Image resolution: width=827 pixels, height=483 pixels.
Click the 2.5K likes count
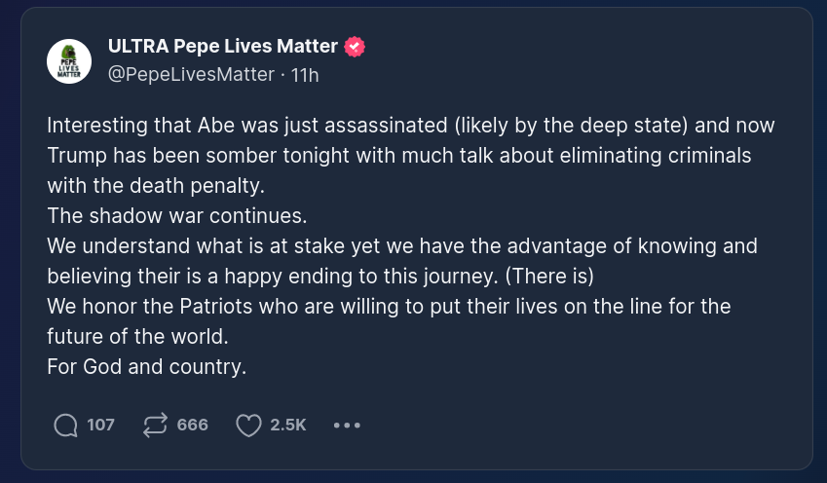click(x=288, y=425)
